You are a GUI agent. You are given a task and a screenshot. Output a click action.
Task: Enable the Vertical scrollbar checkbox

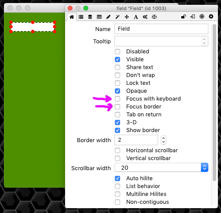point(117,158)
